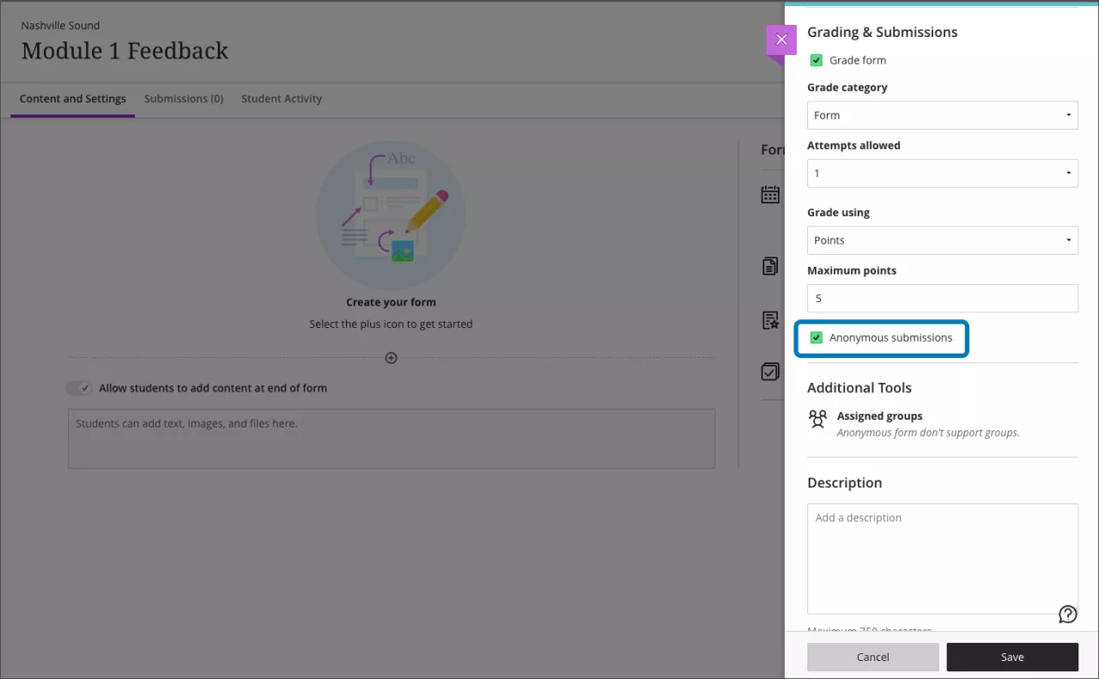Select the document icon in the side panel

point(769,266)
